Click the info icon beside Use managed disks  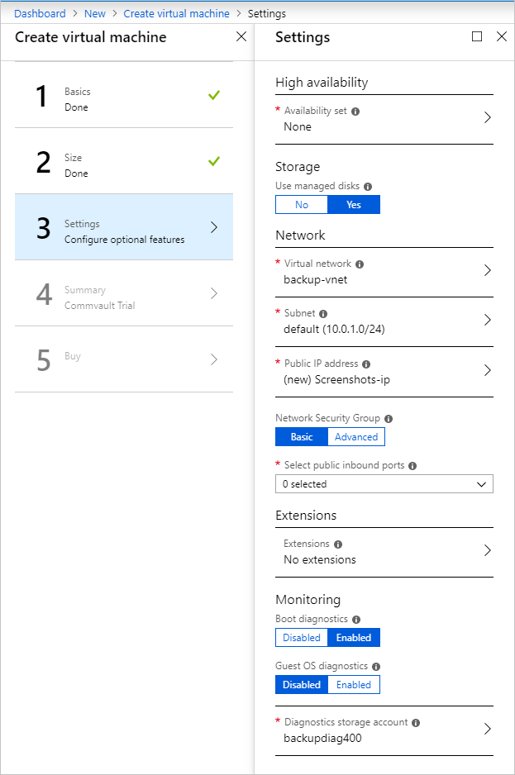(368, 187)
